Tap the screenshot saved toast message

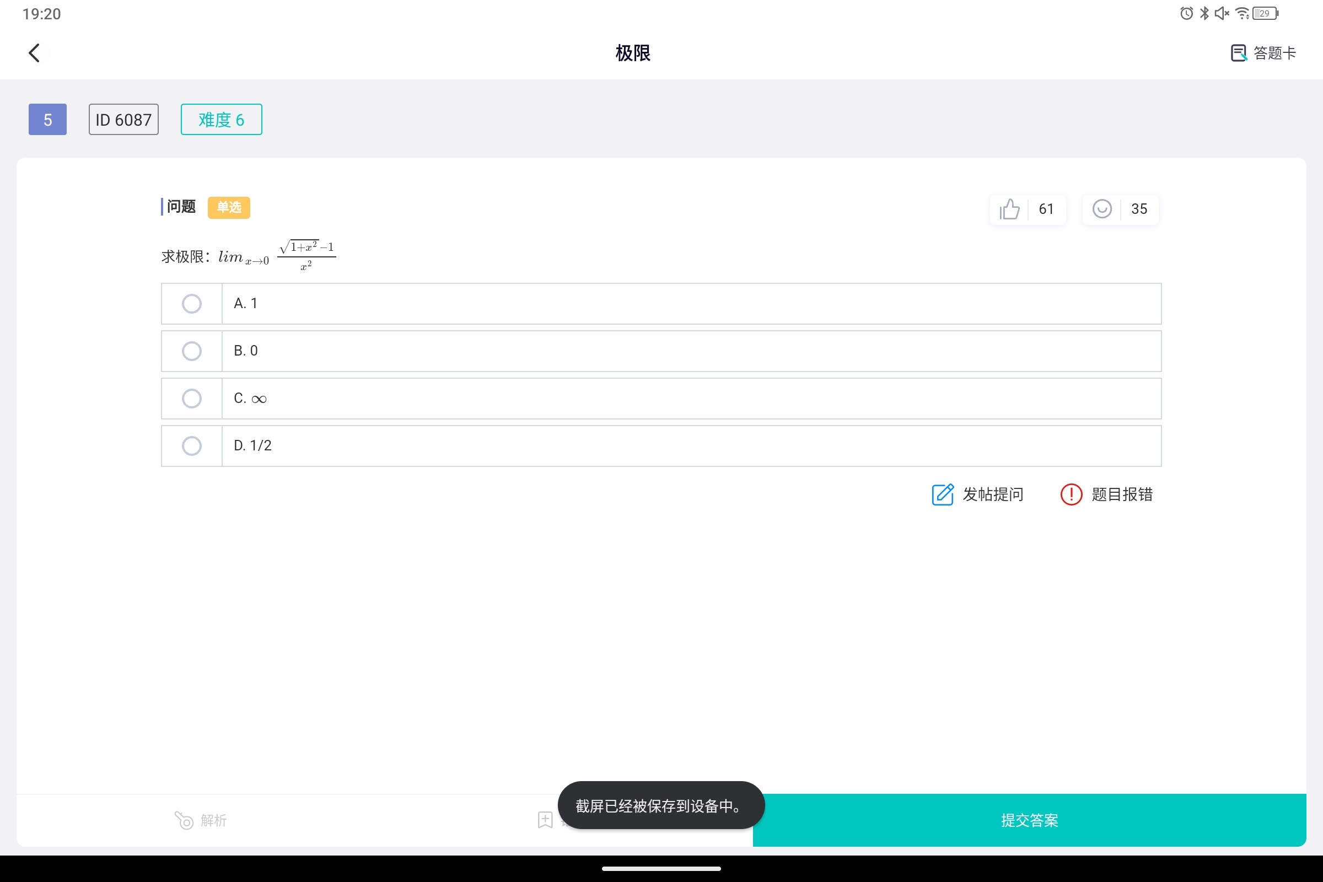click(661, 805)
